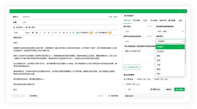
Task: Click the 保存草稿 save draft button
Action: point(33,96)
